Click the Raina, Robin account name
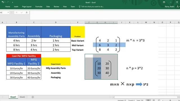Viewport: 180px width, 101px height. pyautogui.click(x=170, y=6)
